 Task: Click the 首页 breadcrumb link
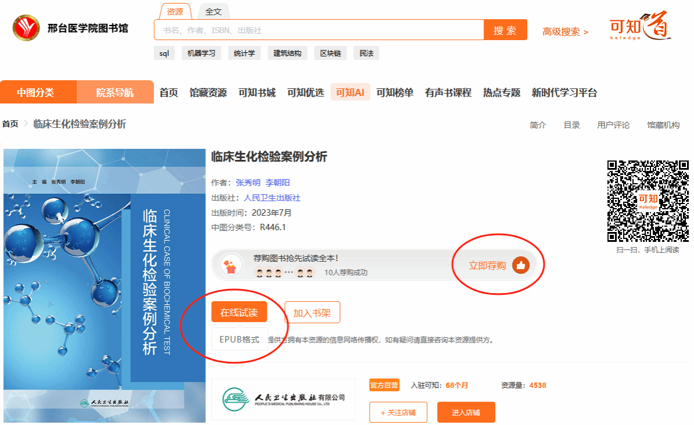tap(10, 124)
